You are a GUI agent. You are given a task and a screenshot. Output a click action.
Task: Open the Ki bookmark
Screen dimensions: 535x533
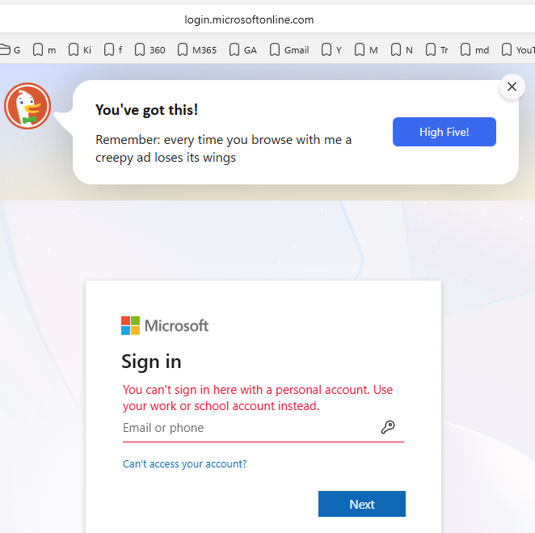coord(80,50)
